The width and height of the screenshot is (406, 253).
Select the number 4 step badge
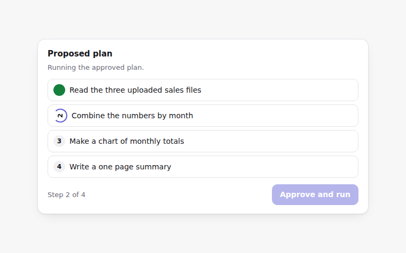[59, 167]
